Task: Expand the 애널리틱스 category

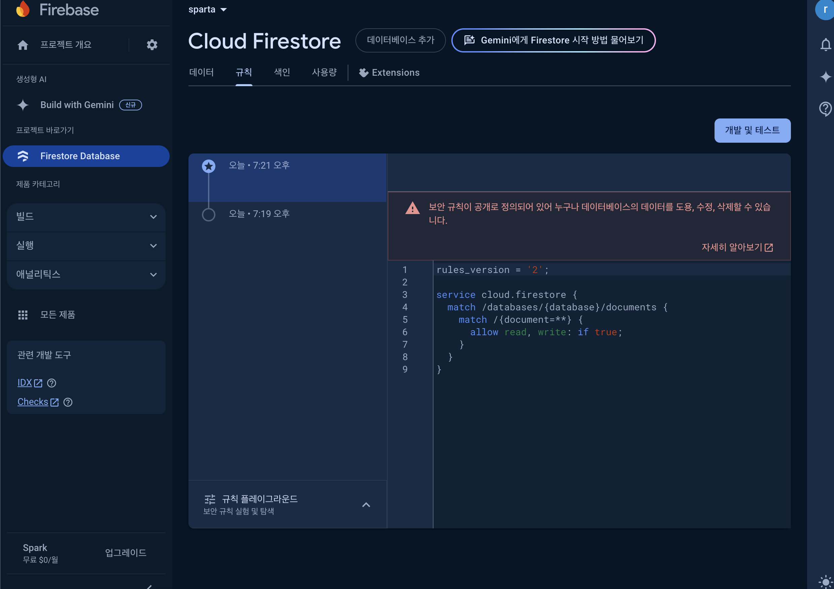Action: 86,275
